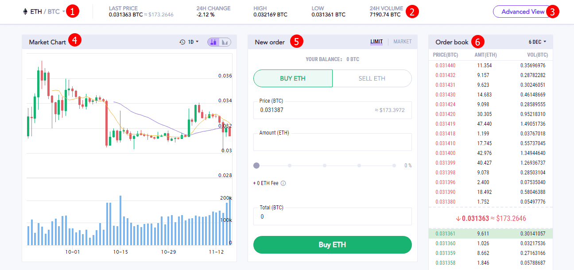Expand the 1D chart interval dropdown
Viewport: 574px width, 270px height.
194,42
